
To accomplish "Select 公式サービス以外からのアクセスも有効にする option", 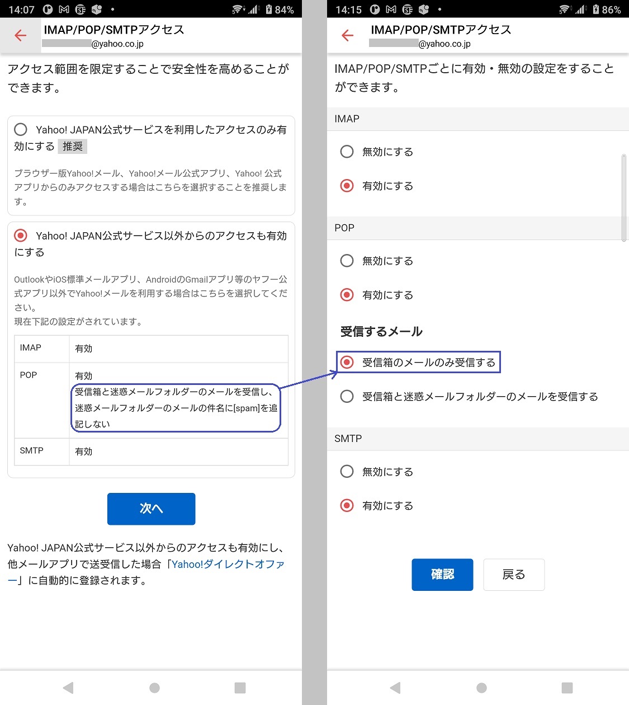I will coord(21,236).
